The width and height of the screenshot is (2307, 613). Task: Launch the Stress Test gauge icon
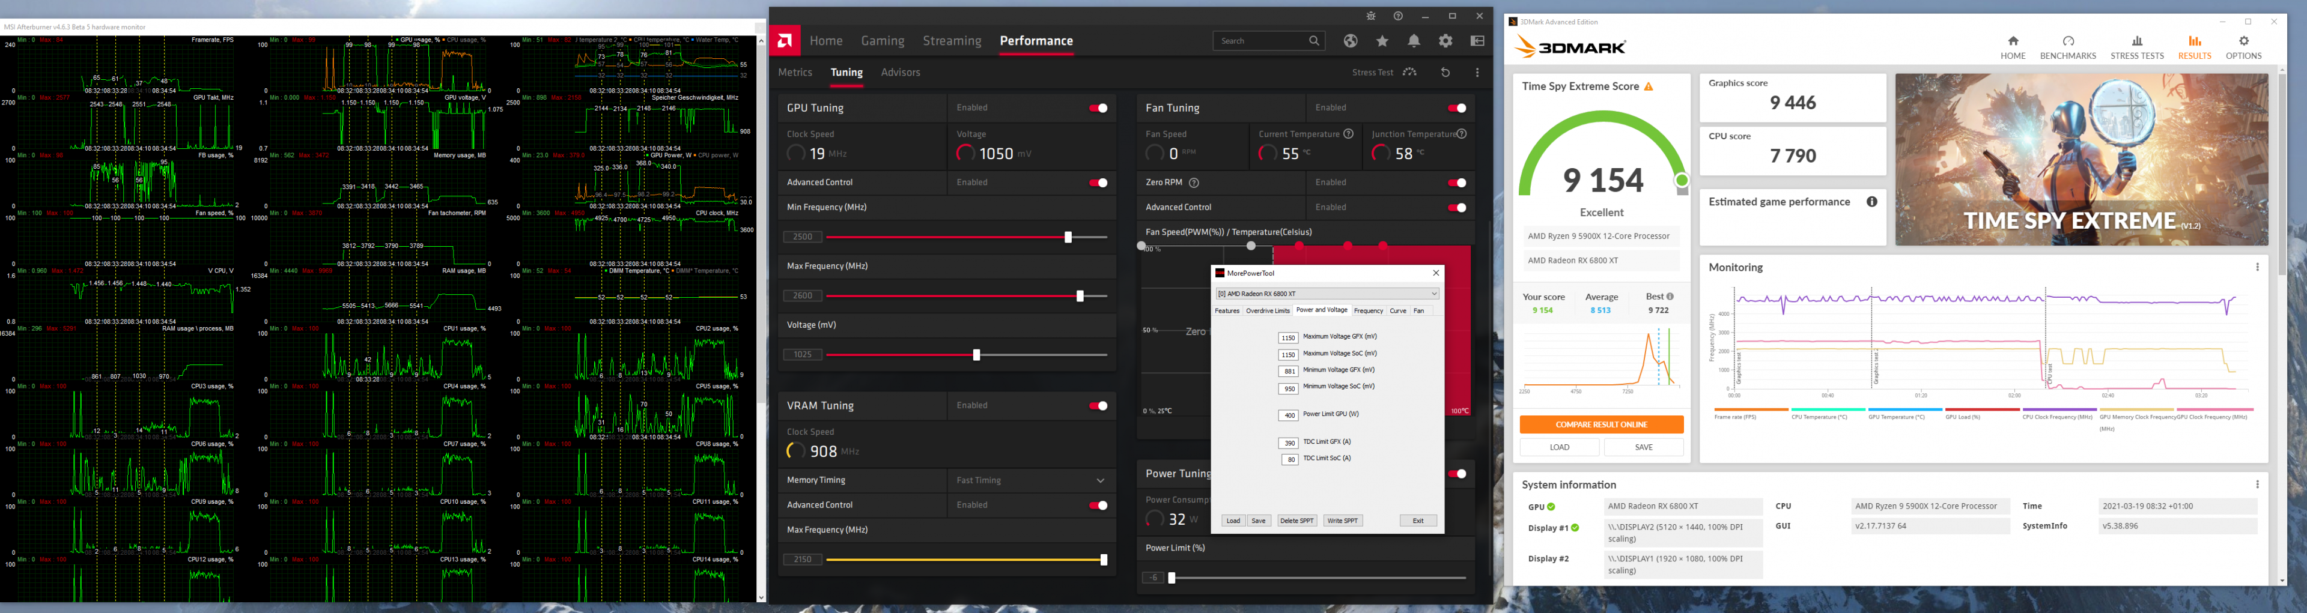(x=1409, y=71)
